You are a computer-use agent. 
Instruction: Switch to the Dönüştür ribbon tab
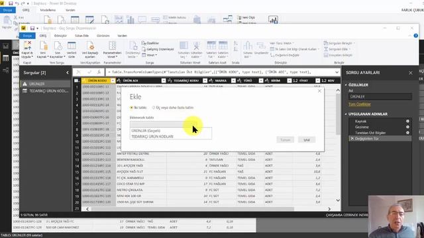click(60, 36)
